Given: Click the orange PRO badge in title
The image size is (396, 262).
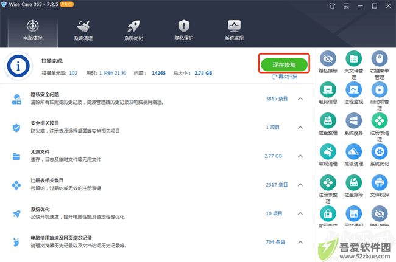Looking at the screenshot, I should (66, 4).
